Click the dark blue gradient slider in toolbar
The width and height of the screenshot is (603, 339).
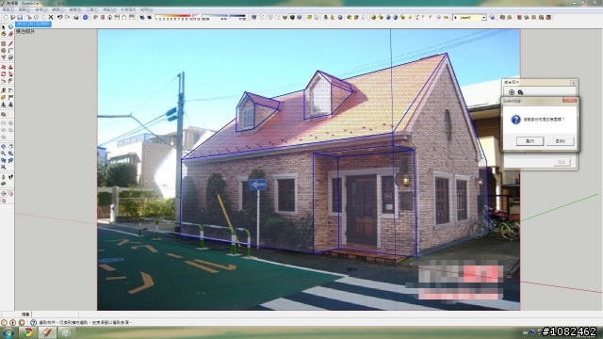pyautogui.click(x=237, y=17)
